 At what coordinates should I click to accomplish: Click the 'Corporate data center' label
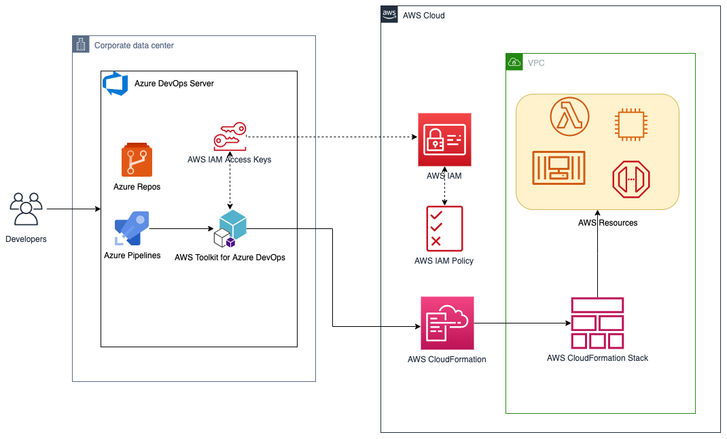(x=134, y=46)
